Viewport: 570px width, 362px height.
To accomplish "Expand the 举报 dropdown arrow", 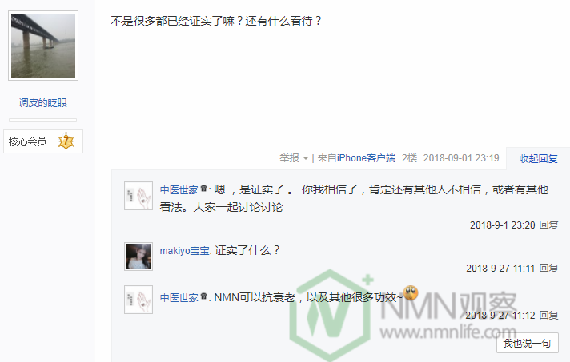I will 306,158.
